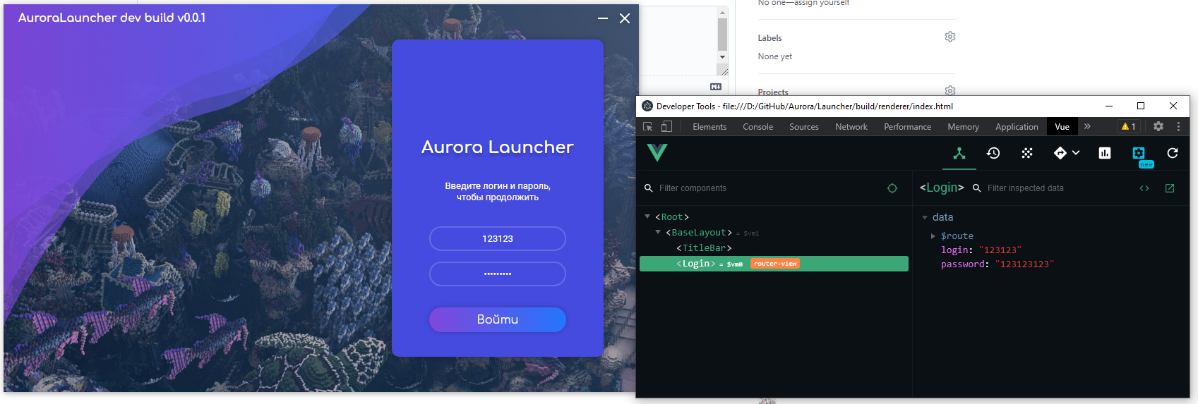This screenshot has height=404, width=1198.
Task: Click the Aurora Launcher title text
Action: coord(498,147)
